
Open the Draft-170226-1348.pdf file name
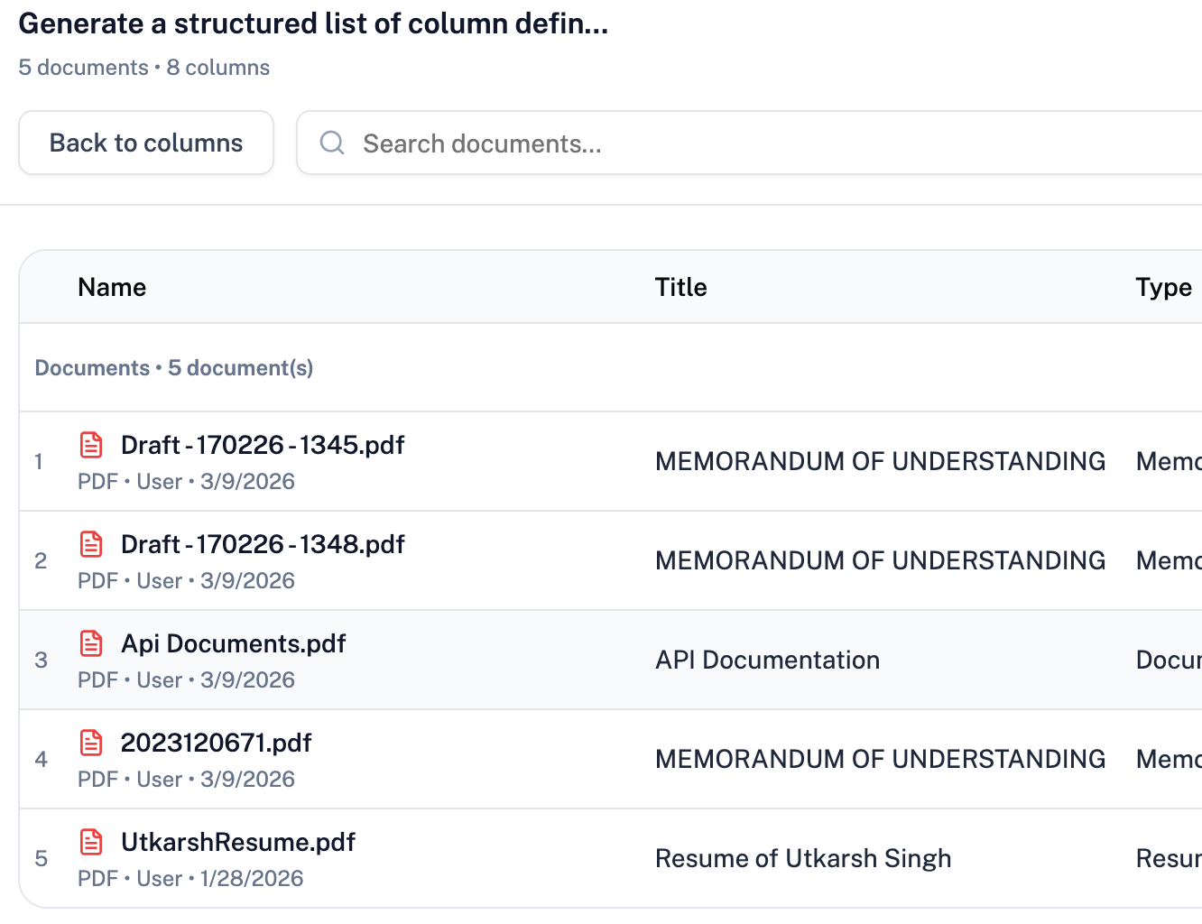(263, 544)
